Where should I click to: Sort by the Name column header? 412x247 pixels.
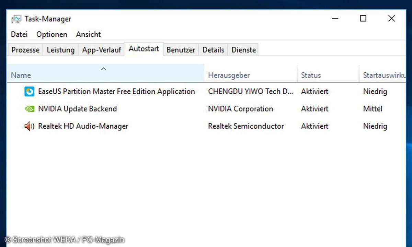(106, 73)
